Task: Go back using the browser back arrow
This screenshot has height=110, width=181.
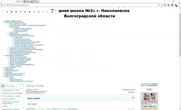Action: point(2,5)
